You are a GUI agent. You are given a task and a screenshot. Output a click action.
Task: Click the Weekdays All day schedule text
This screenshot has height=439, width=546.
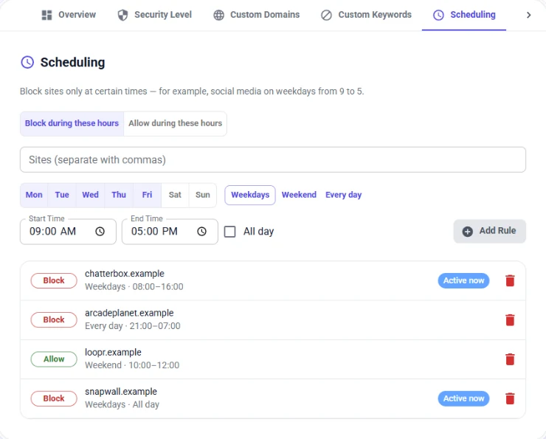[122, 405]
